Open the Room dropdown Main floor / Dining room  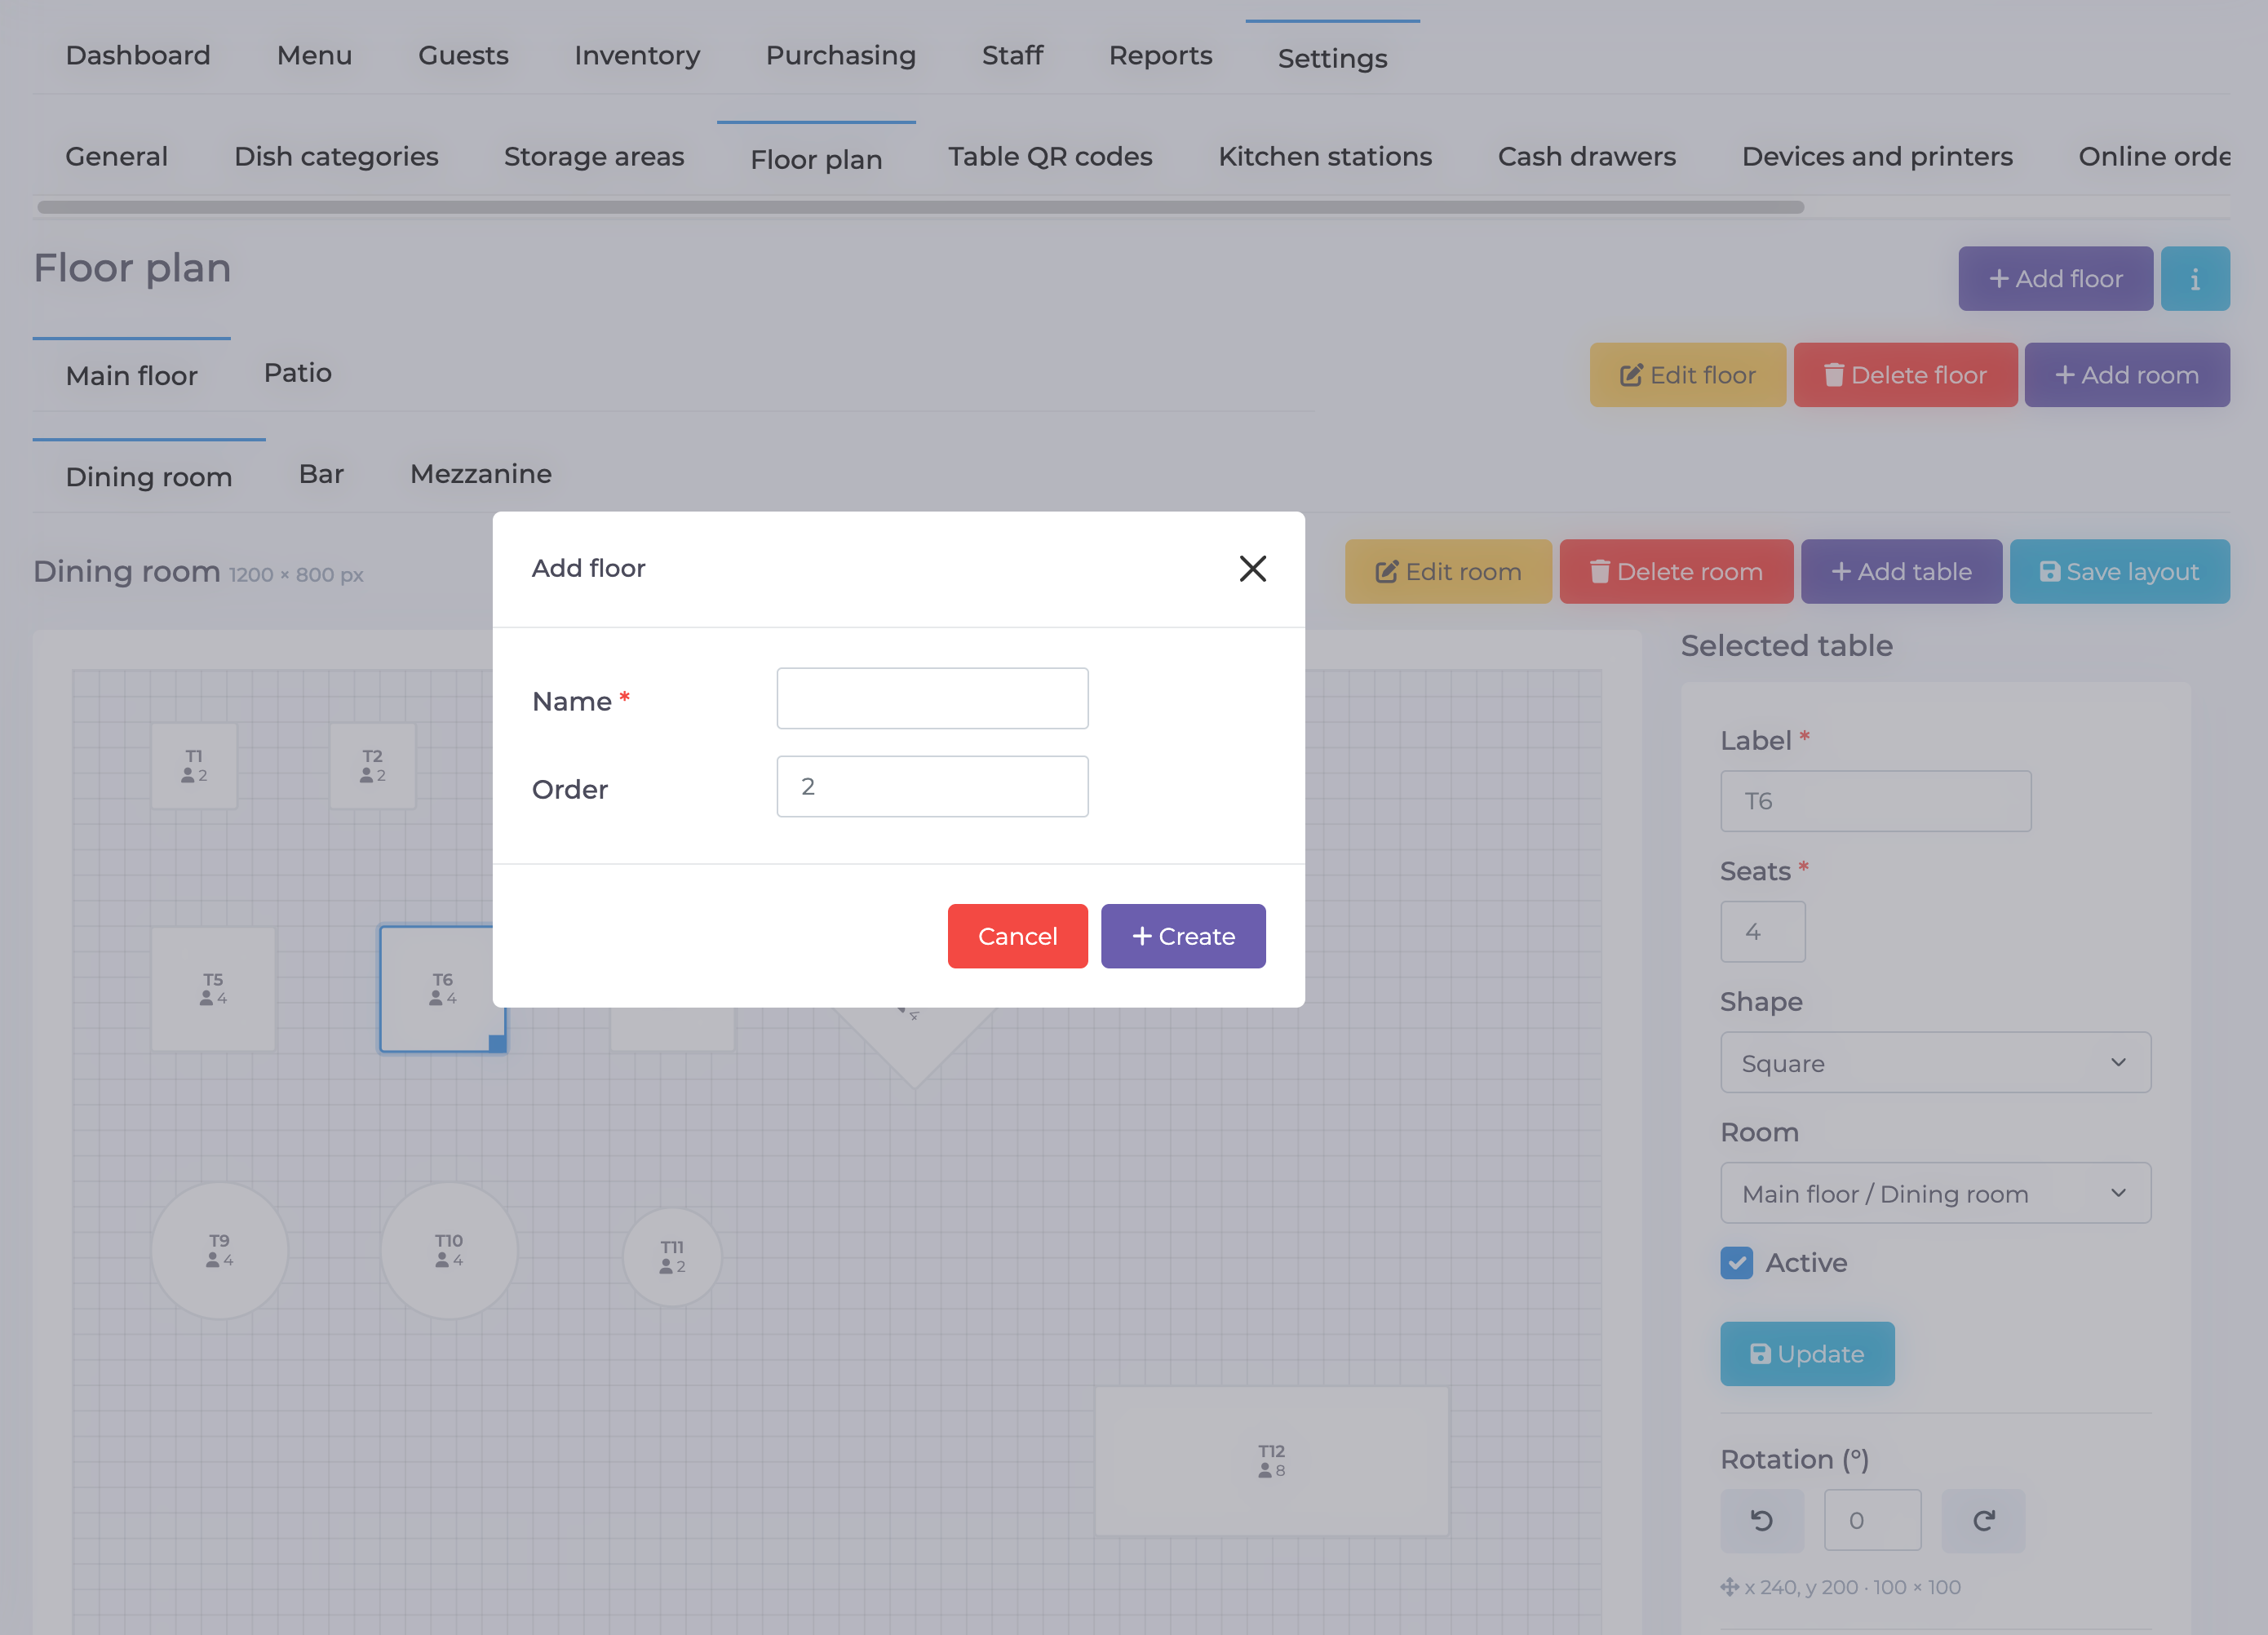coord(1935,1193)
